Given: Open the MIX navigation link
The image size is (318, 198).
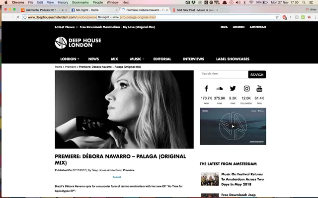Looking at the screenshot, I should [114, 59].
